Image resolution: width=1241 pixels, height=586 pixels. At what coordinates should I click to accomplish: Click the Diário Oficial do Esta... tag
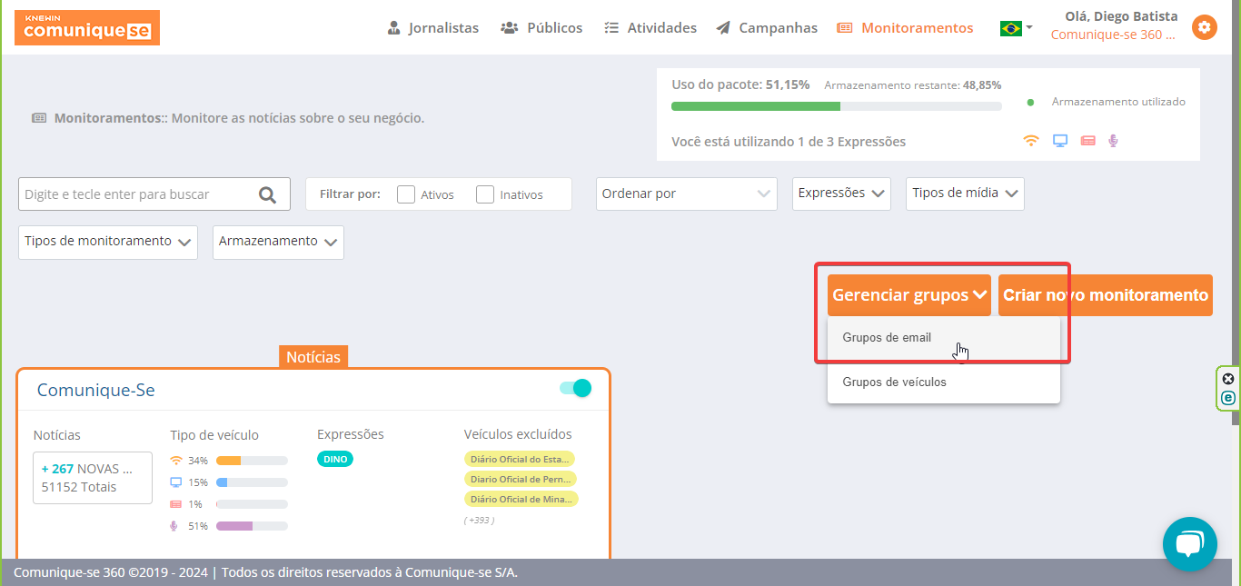(520, 459)
